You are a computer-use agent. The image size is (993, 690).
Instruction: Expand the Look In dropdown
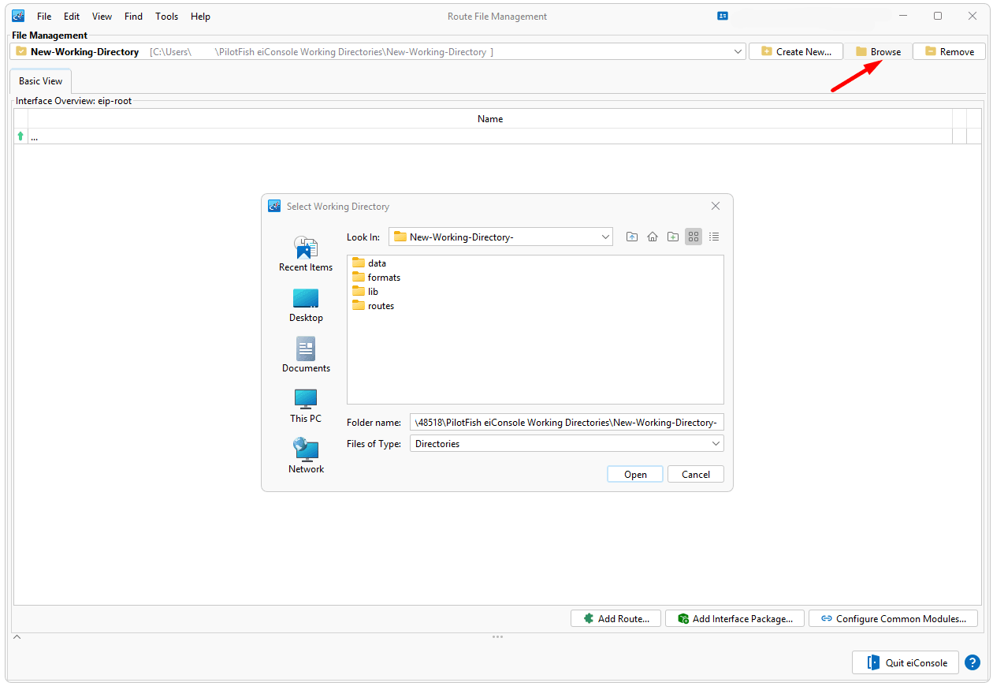coord(605,237)
